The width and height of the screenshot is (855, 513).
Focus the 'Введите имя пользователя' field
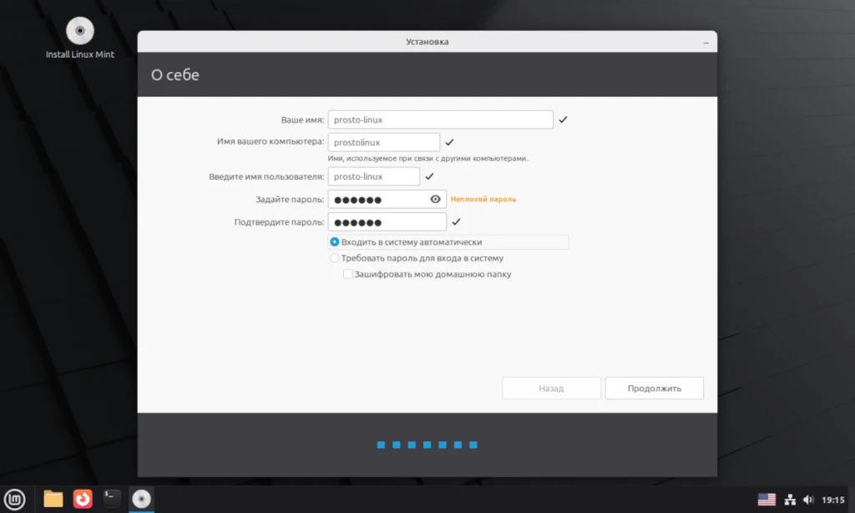pos(374,176)
